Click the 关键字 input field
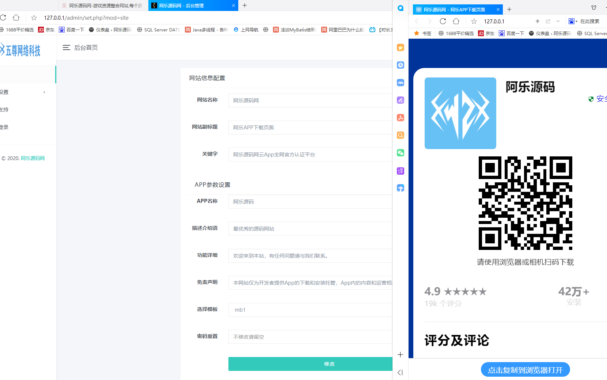Image resolution: width=607 pixels, height=380 pixels. point(310,155)
